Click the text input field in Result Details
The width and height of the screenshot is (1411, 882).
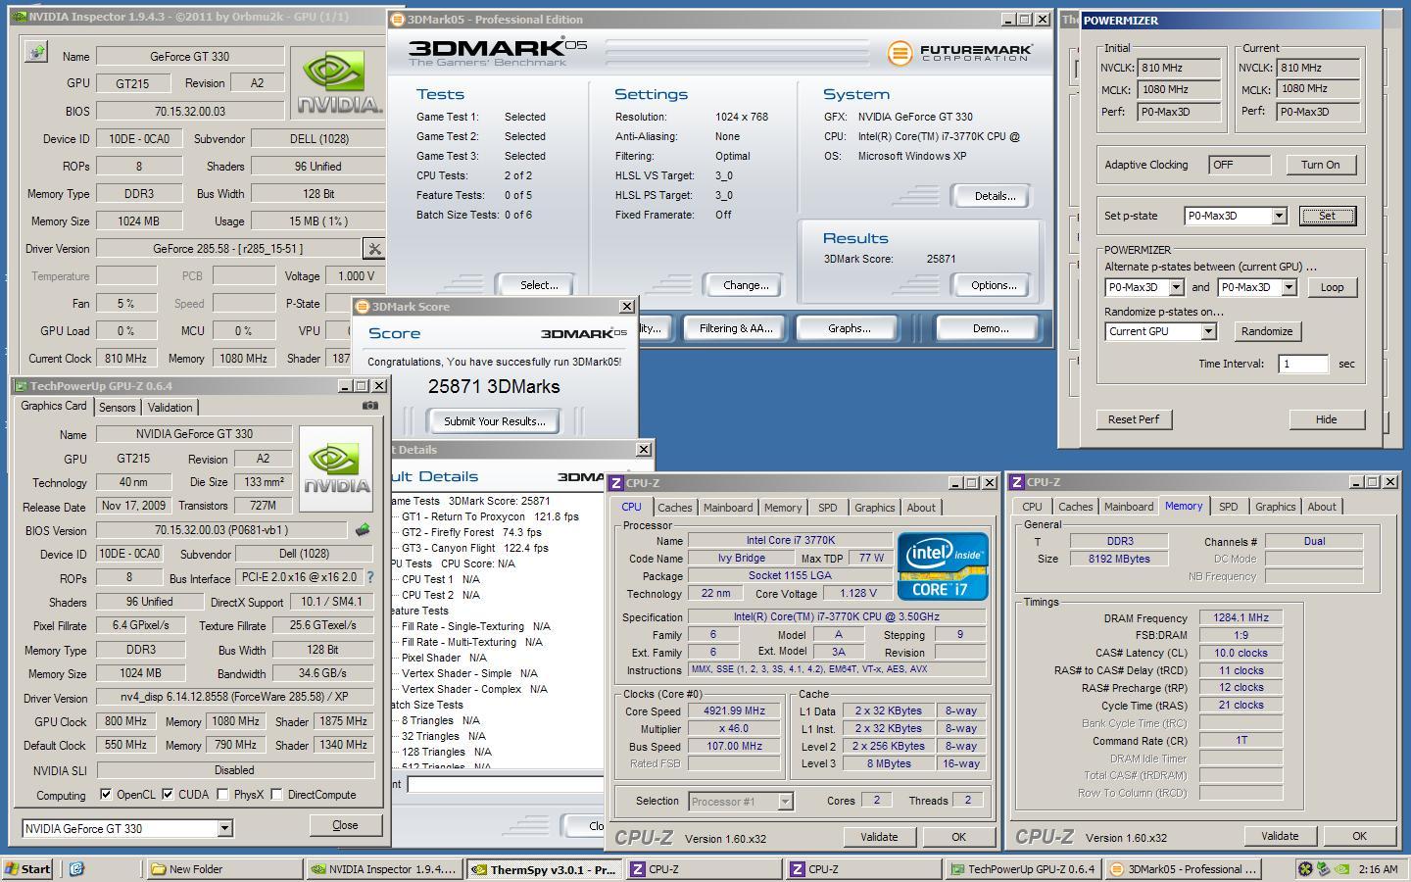[505, 784]
